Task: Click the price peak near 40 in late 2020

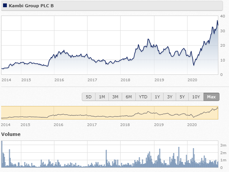Action: [x=217, y=21]
